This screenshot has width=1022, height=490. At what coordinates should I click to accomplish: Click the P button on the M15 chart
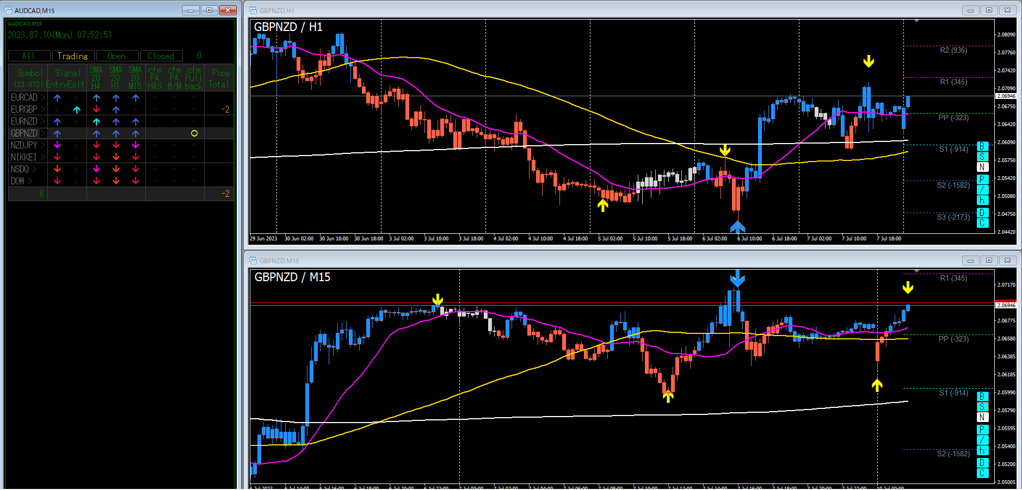(x=982, y=430)
